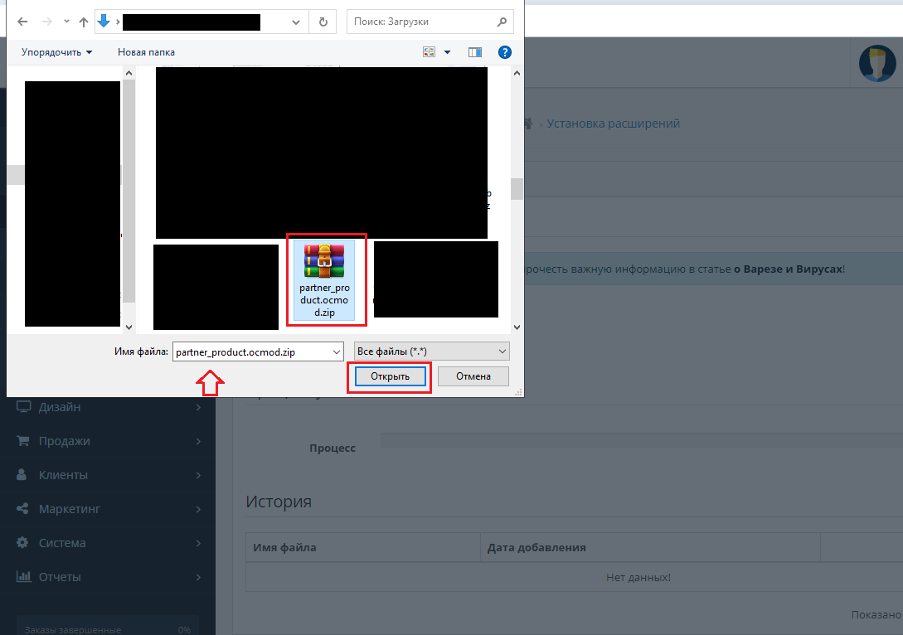Toggle the preview pane icon
The width and height of the screenshot is (903, 635).
pyautogui.click(x=475, y=52)
